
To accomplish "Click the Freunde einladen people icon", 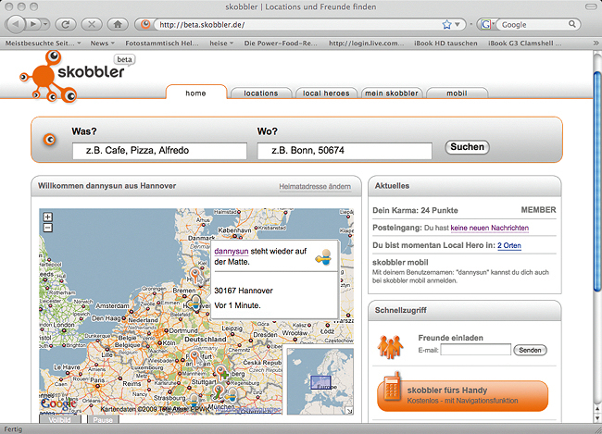I will 390,347.
